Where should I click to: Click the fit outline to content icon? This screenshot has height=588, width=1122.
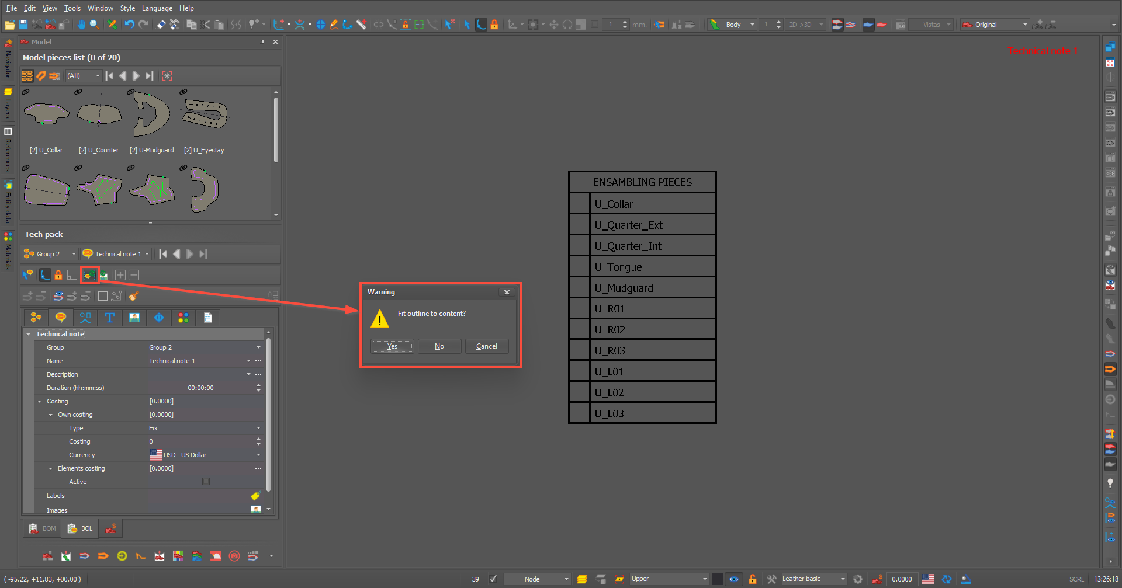(x=89, y=275)
